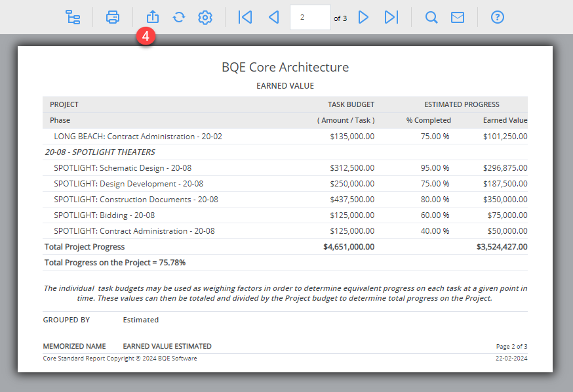Click the Phase sub-header
Screen dimensions: 573x392
60,120
